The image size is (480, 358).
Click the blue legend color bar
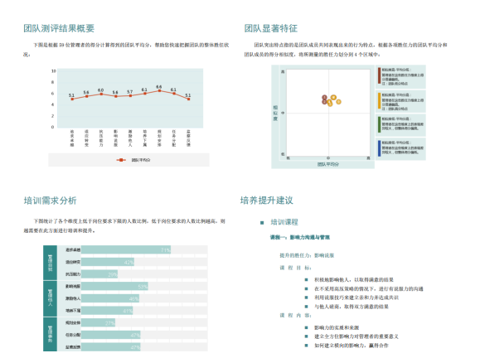380,148
